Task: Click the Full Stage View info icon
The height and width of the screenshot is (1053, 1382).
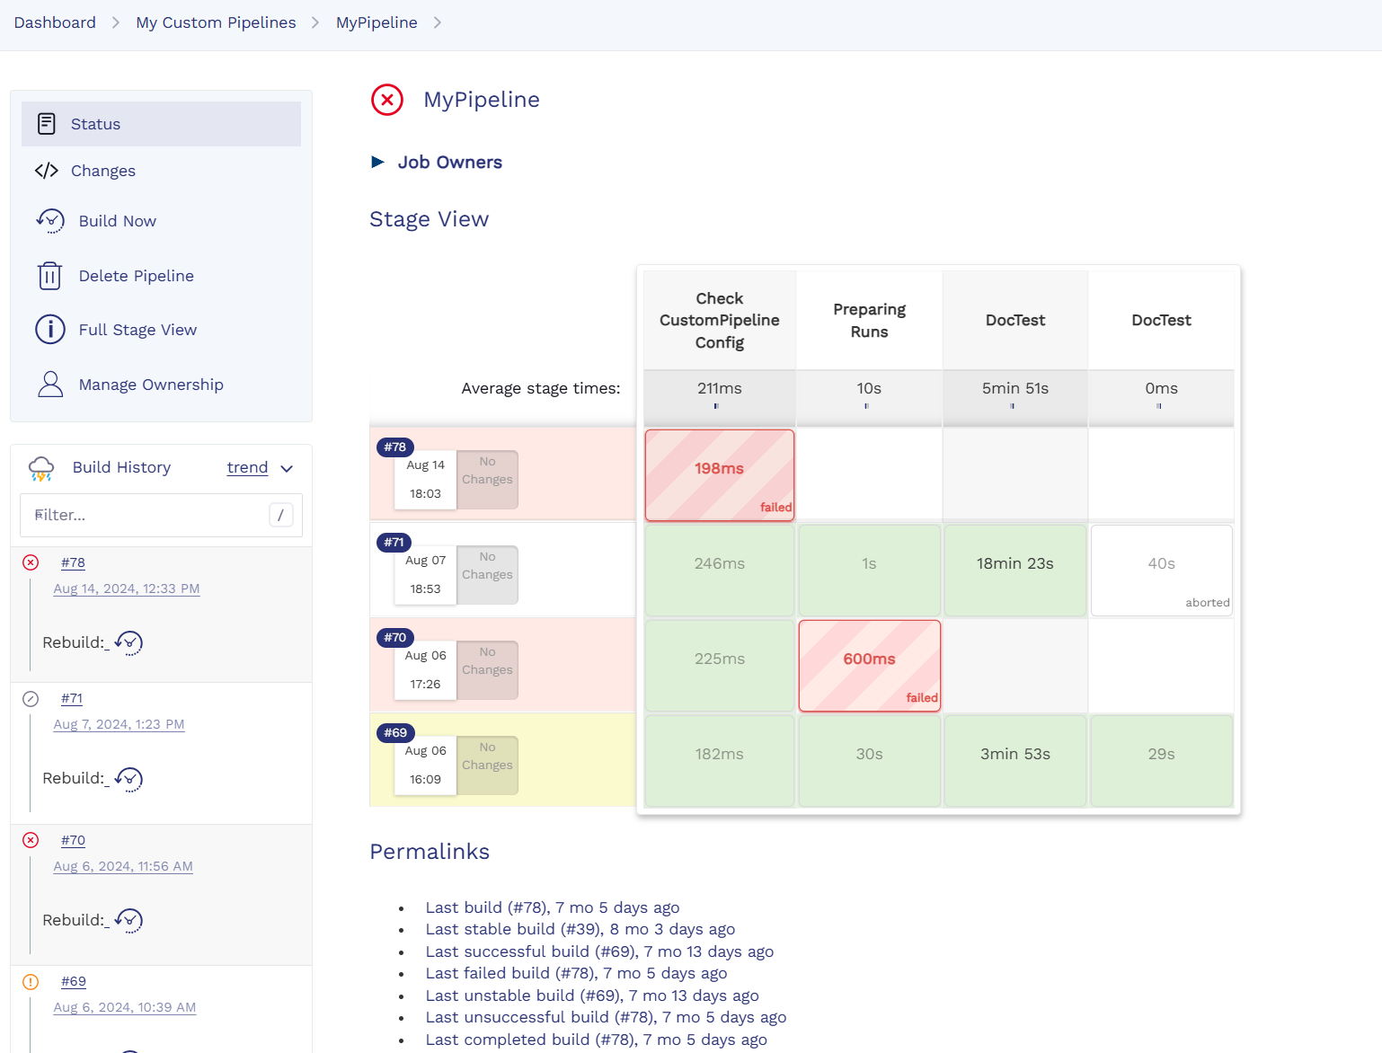Action: pos(50,330)
